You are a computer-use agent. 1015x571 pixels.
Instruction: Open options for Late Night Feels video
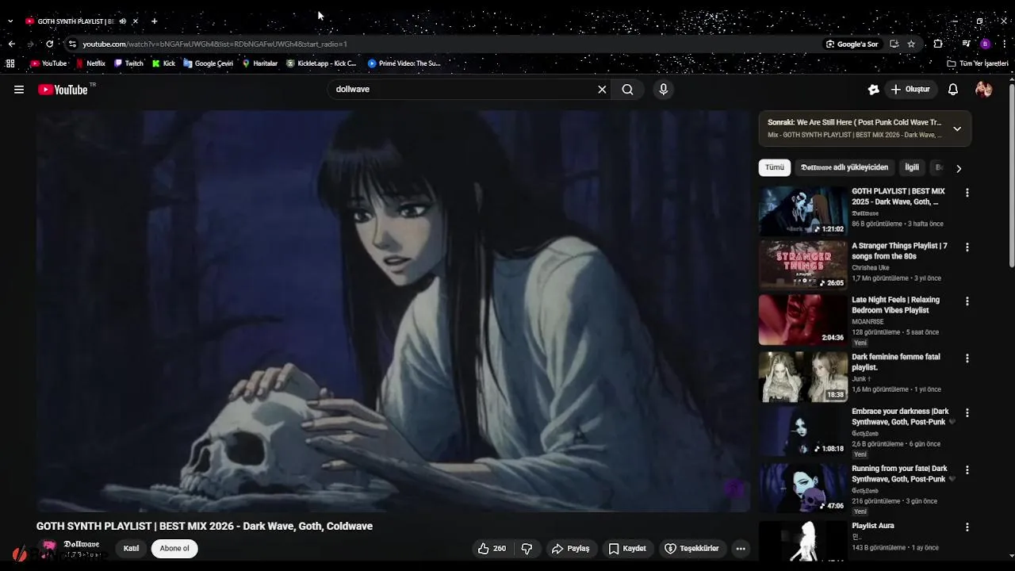967,301
